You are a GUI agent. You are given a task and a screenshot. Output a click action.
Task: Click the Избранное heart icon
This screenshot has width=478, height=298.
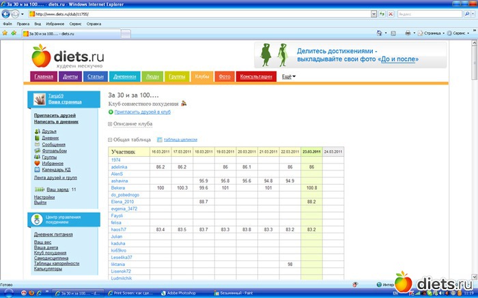[37, 164]
